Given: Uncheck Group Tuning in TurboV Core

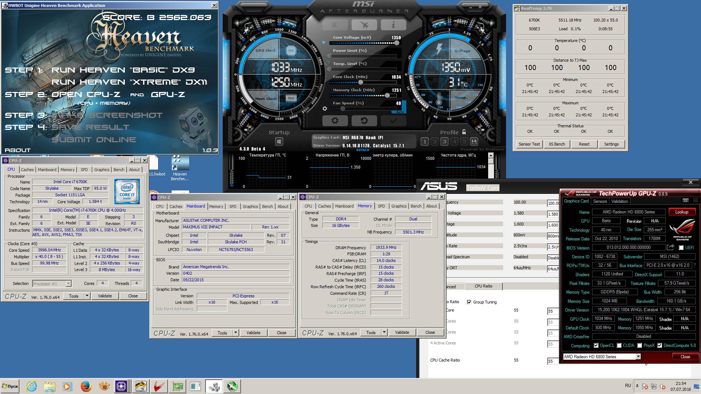Looking at the screenshot, I should point(469,302).
